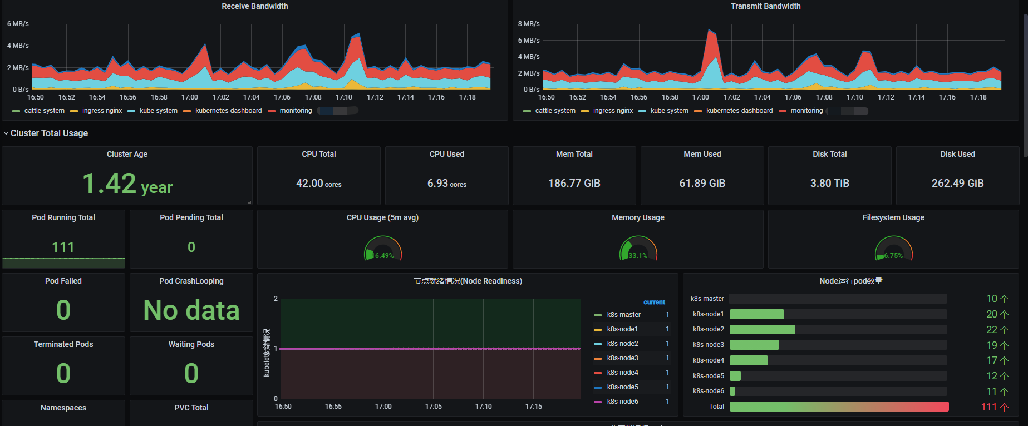This screenshot has height=426, width=1028.
Task: Open the Filesystem Usage panel title menu
Action: point(893,217)
